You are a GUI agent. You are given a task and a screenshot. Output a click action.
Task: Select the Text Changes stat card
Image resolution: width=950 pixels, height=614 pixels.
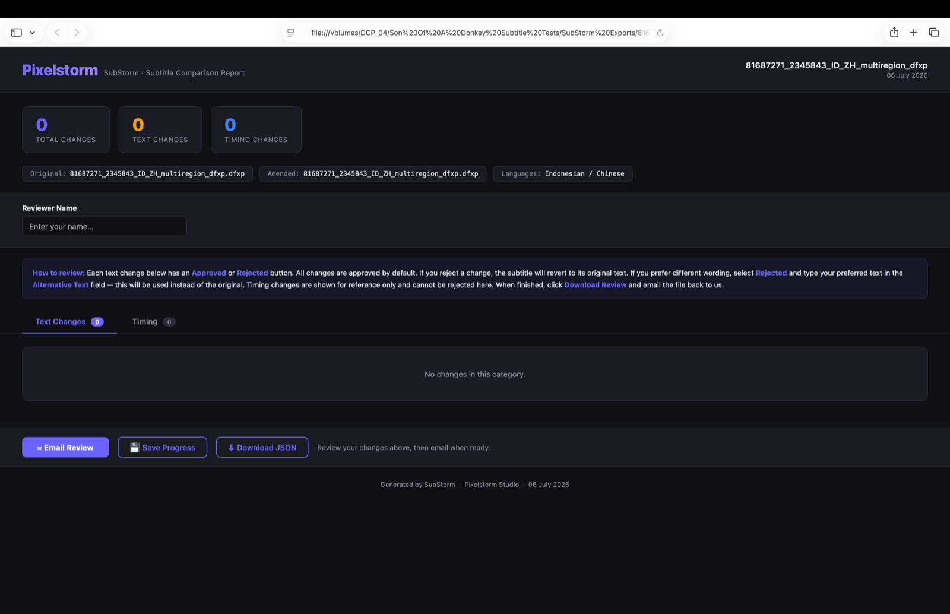(160, 129)
